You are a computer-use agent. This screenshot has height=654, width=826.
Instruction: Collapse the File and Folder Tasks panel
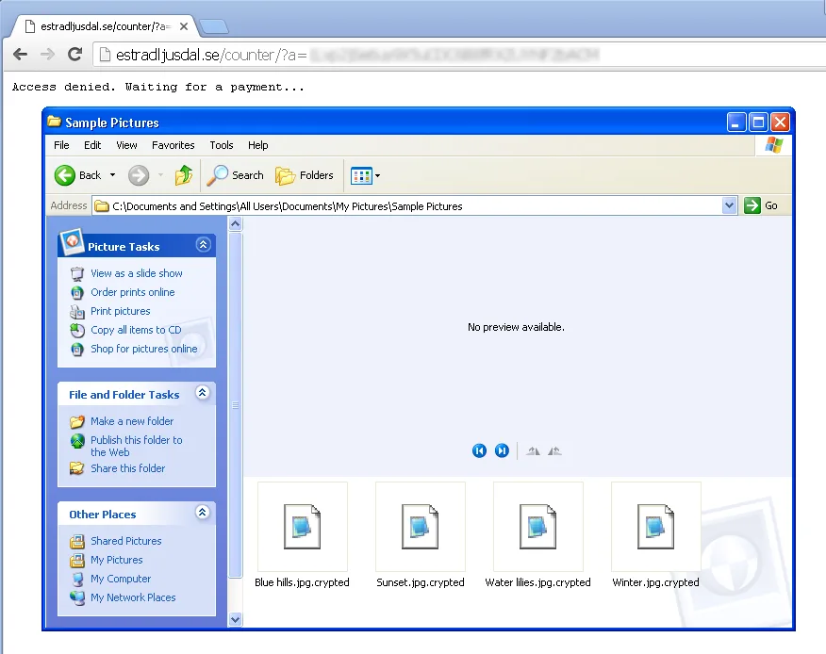tap(203, 393)
